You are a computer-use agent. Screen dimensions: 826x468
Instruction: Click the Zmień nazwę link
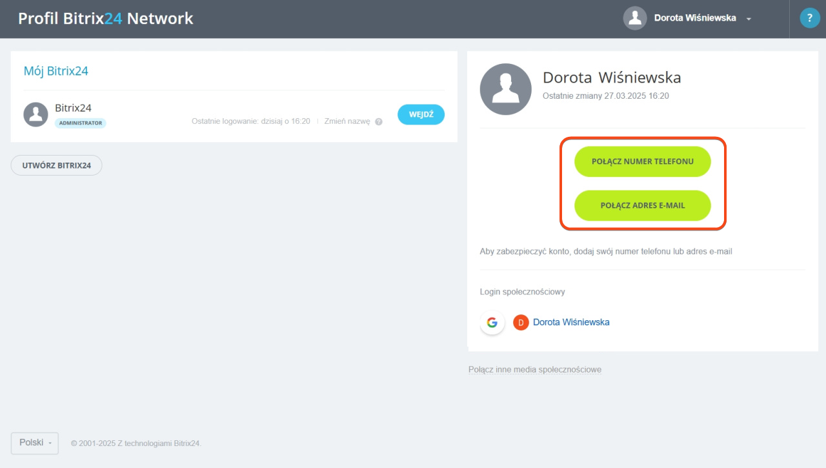(x=347, y=121)
